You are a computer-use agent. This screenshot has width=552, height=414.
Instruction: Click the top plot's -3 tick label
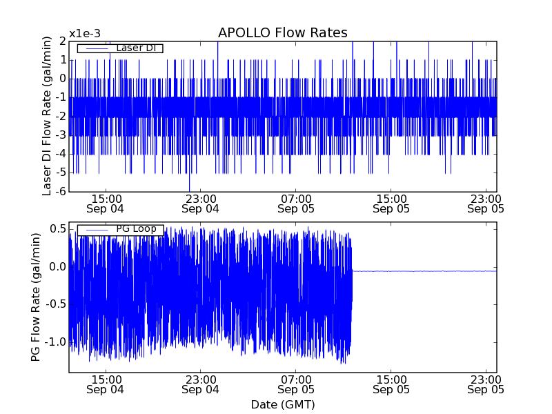[61, 135]
